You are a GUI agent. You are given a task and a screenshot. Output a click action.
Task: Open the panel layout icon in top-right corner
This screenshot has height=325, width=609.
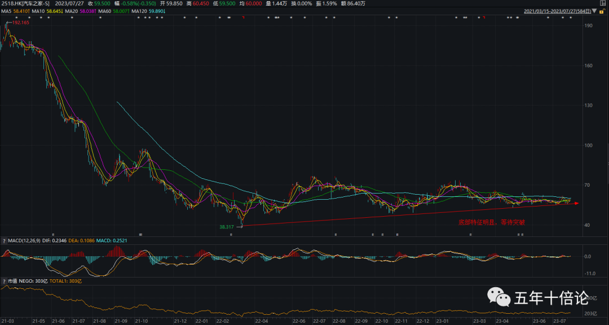point(603,3)
